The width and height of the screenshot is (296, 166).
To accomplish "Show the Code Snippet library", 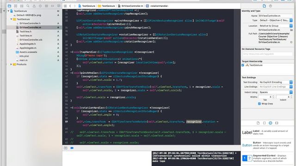I will (x=264, y=123).
